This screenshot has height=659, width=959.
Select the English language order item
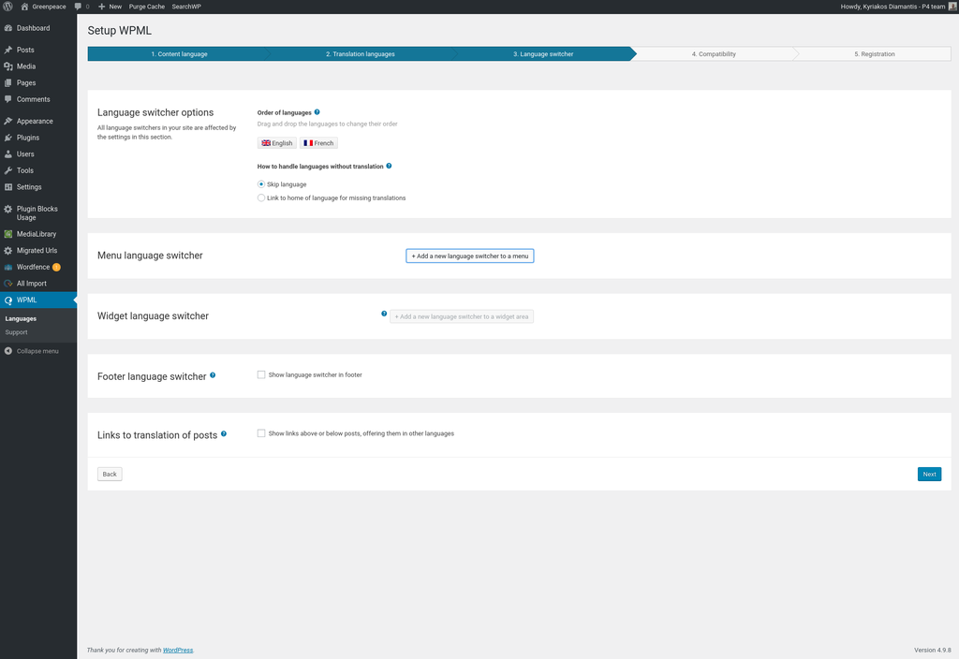pos(277,143)
